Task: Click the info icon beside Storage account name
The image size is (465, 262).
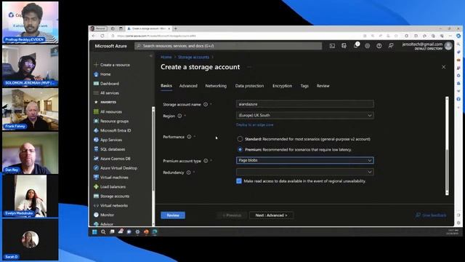Action: (206, 104)
